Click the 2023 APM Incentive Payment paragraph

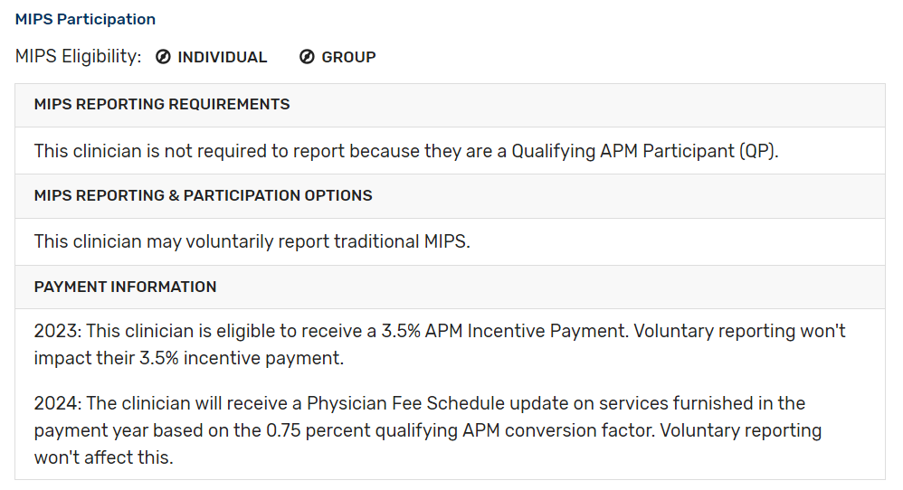click(x=440, y=344)
